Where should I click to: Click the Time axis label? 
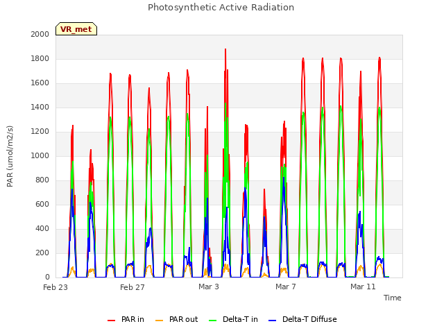tap(393, 298)
